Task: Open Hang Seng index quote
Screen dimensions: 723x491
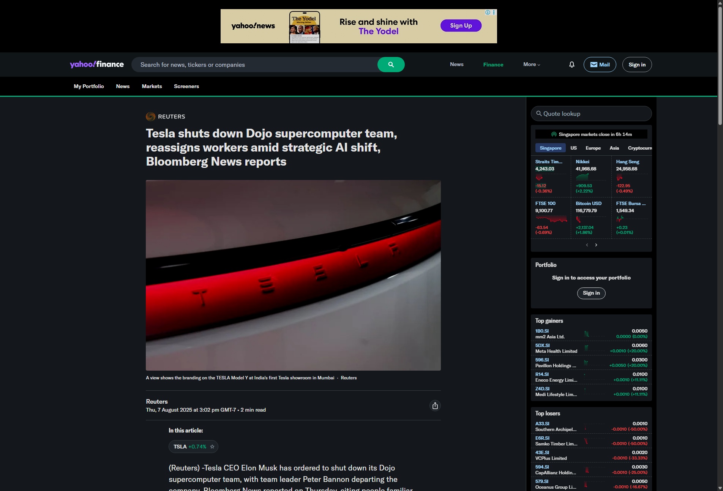Action: [x=627, y=162]
